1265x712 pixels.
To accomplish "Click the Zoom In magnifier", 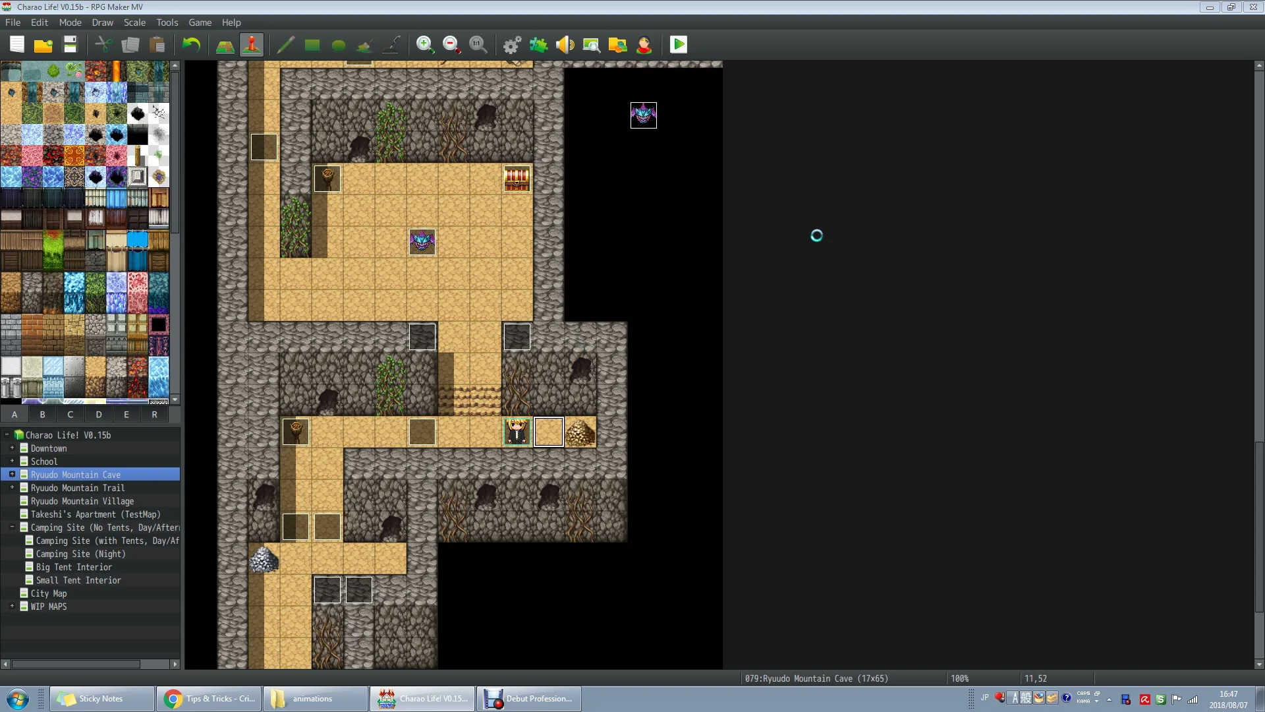I will point(425,45).
